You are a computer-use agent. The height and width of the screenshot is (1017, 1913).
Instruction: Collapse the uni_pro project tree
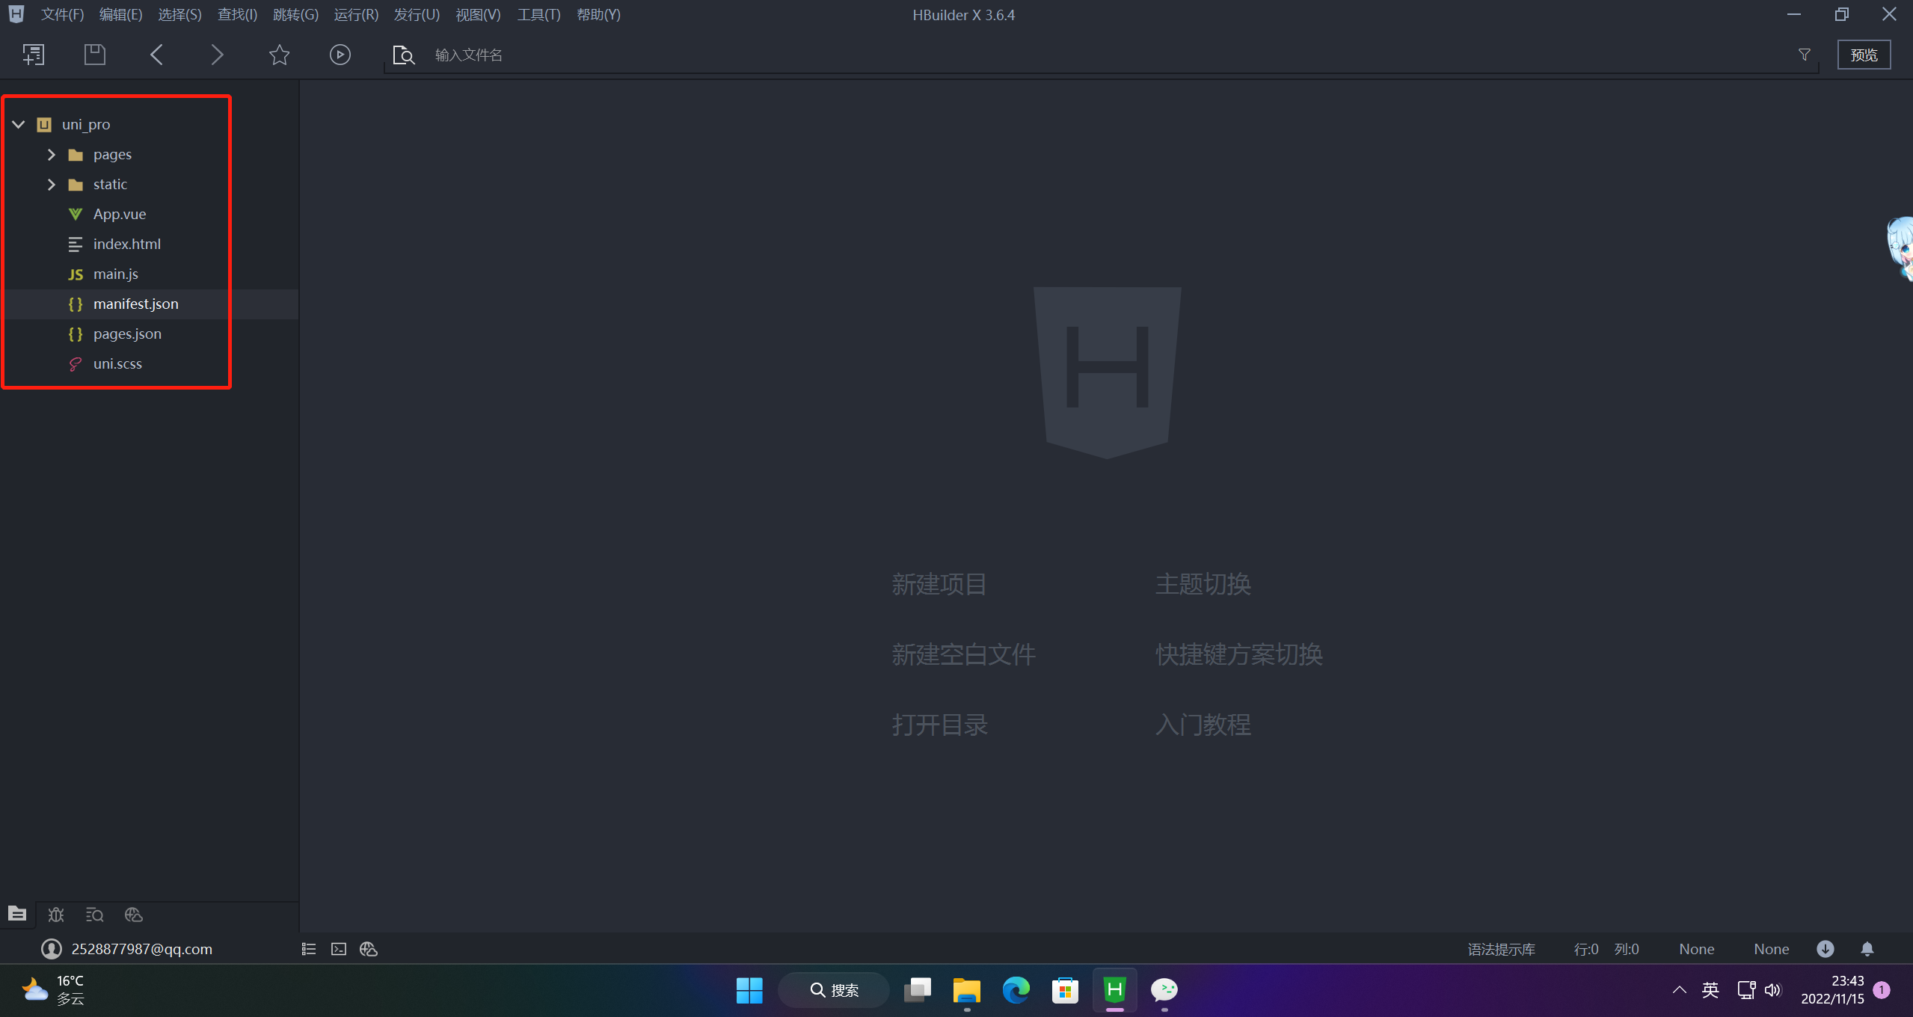(19, 124)
